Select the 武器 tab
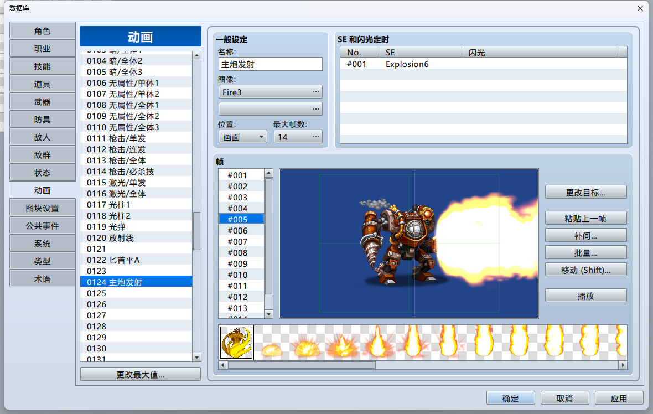Viewport: 653px width, 414px height. coord(42,102)
